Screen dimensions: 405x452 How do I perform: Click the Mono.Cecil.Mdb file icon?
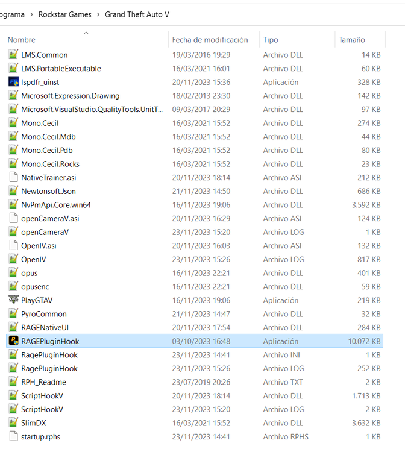[x=13, y=136]
